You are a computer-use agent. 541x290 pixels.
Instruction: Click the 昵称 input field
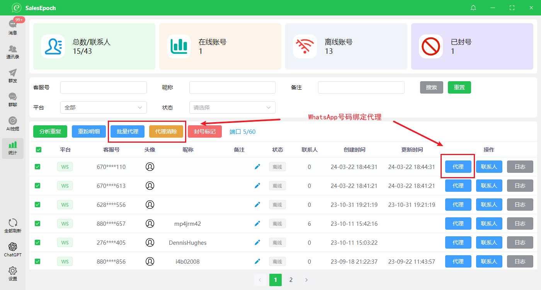(232, 87)
